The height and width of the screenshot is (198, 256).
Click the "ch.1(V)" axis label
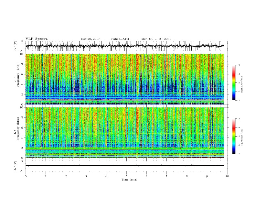(16, 46)
